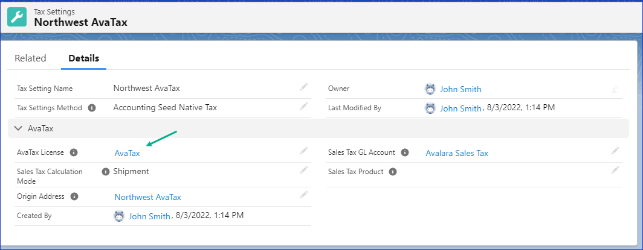643x250 pixels.
Task: Click the Tax Settings wrench icon
Action: click(17, 17)
